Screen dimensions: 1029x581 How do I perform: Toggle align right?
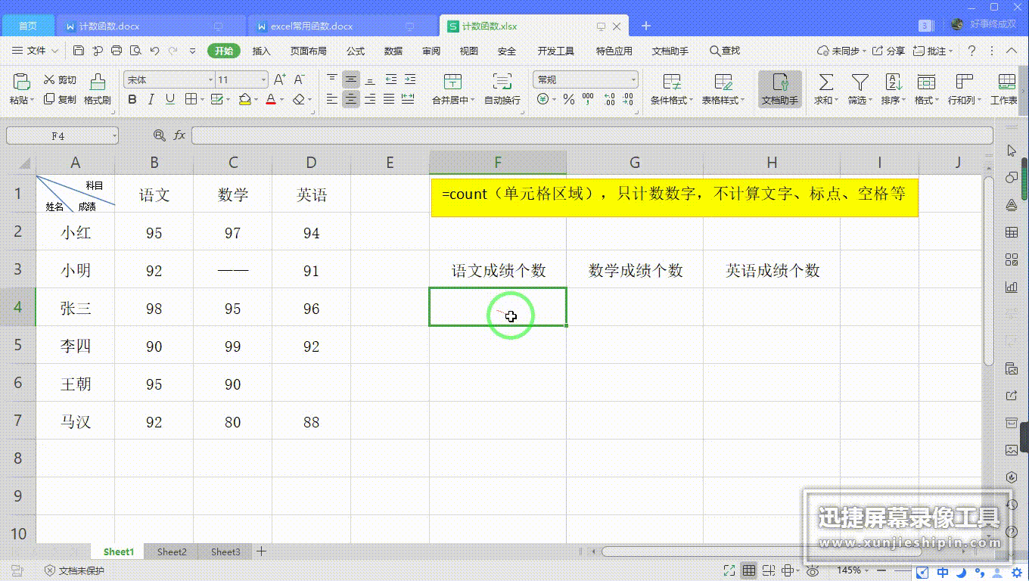point(370,99)
